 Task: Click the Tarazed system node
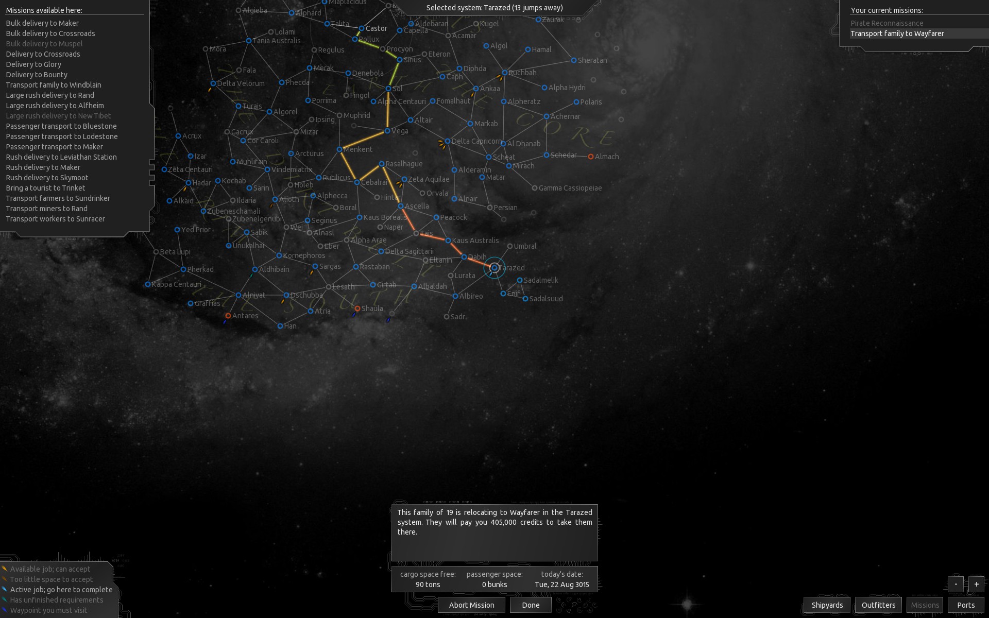point(494,268)
